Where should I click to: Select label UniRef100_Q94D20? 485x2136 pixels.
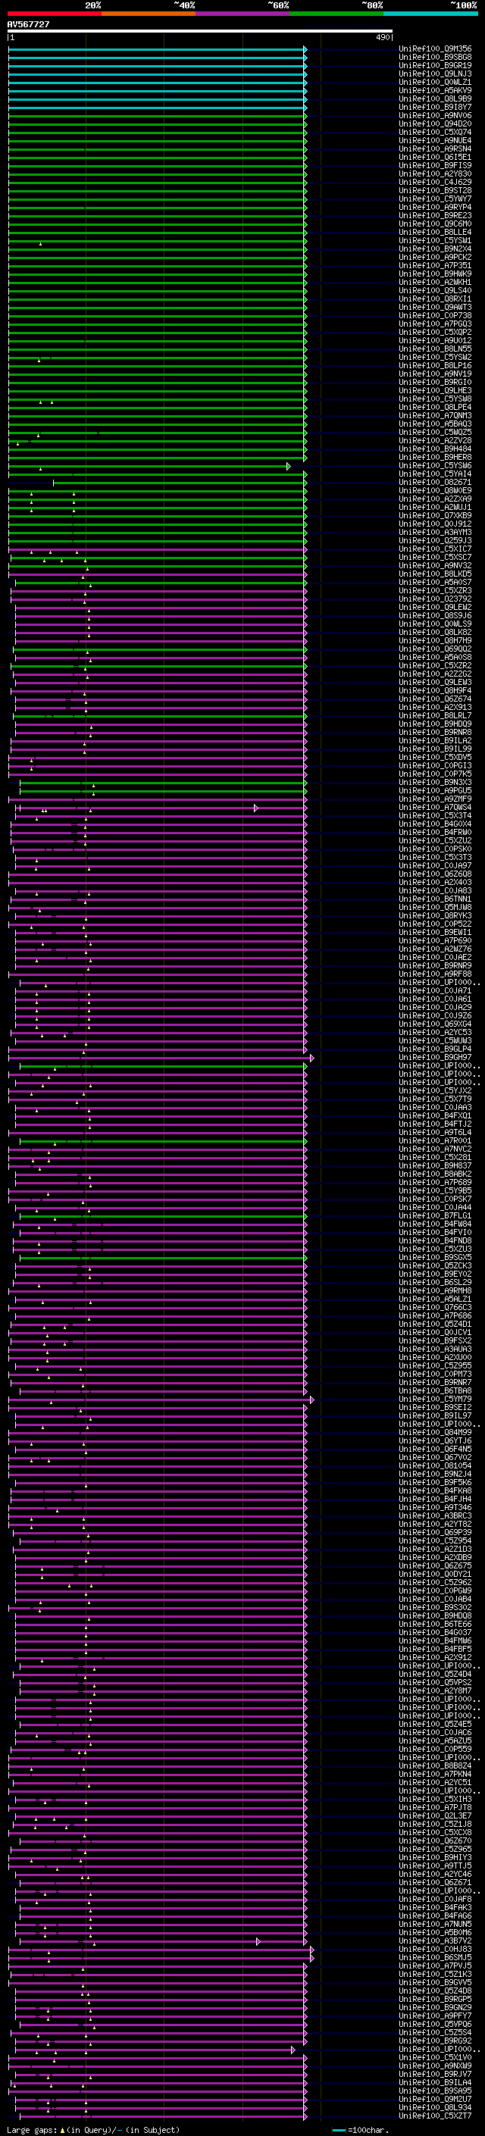(435, 124)
